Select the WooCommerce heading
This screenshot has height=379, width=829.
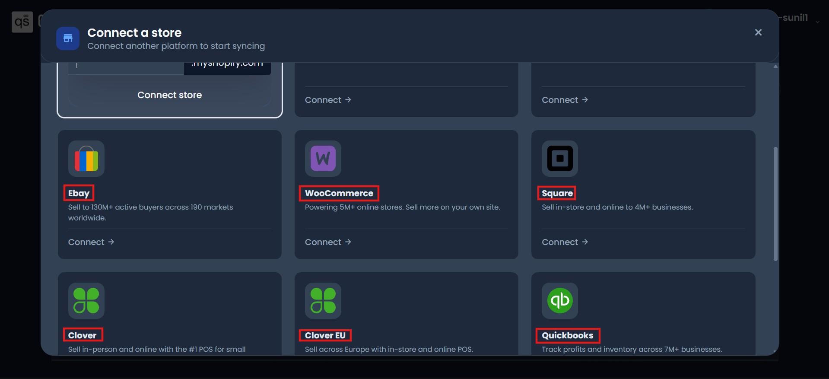pyautogui.click(x=339, y=193)
